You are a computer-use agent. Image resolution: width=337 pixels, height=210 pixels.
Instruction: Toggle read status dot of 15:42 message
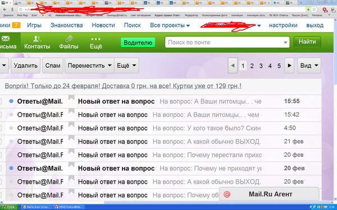(x=11, y=115)
